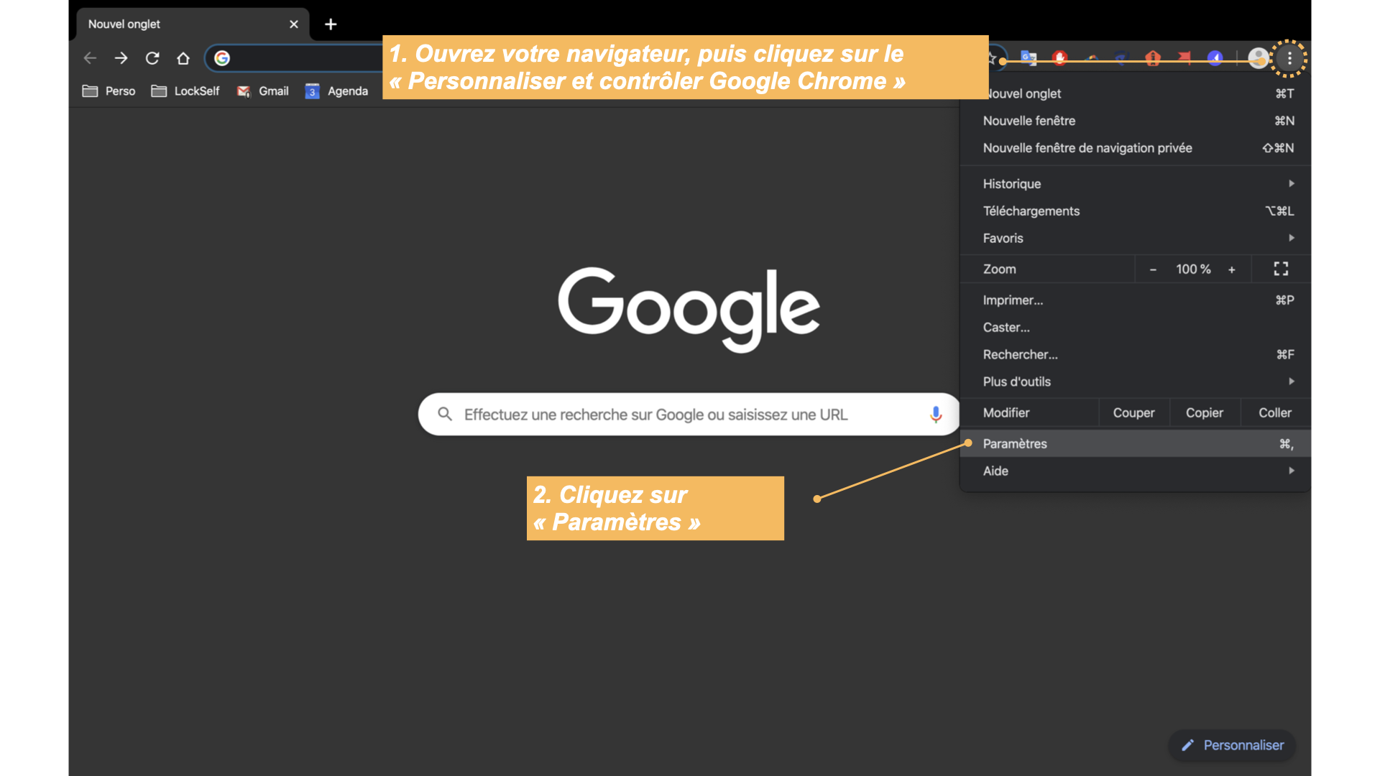Click the Couper button

1133,412
